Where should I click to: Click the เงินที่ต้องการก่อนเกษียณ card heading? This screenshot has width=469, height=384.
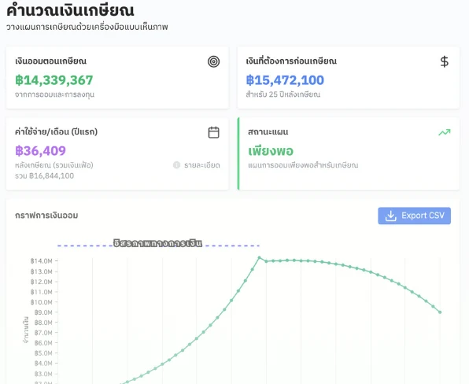pyautogui.click(x=291, y=61)
